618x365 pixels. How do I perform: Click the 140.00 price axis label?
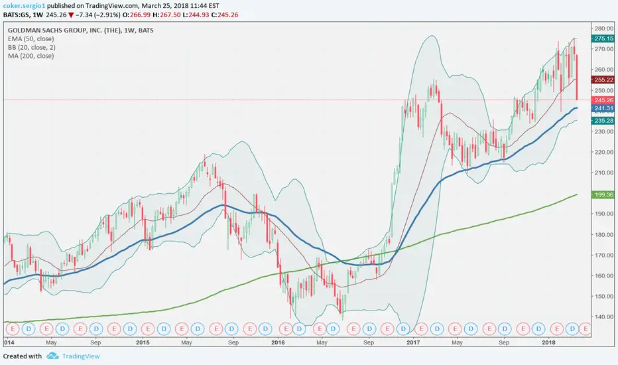click(x=604, y=317)
